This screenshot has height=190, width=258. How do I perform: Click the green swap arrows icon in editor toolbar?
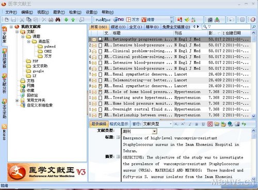tap(244, 124)
